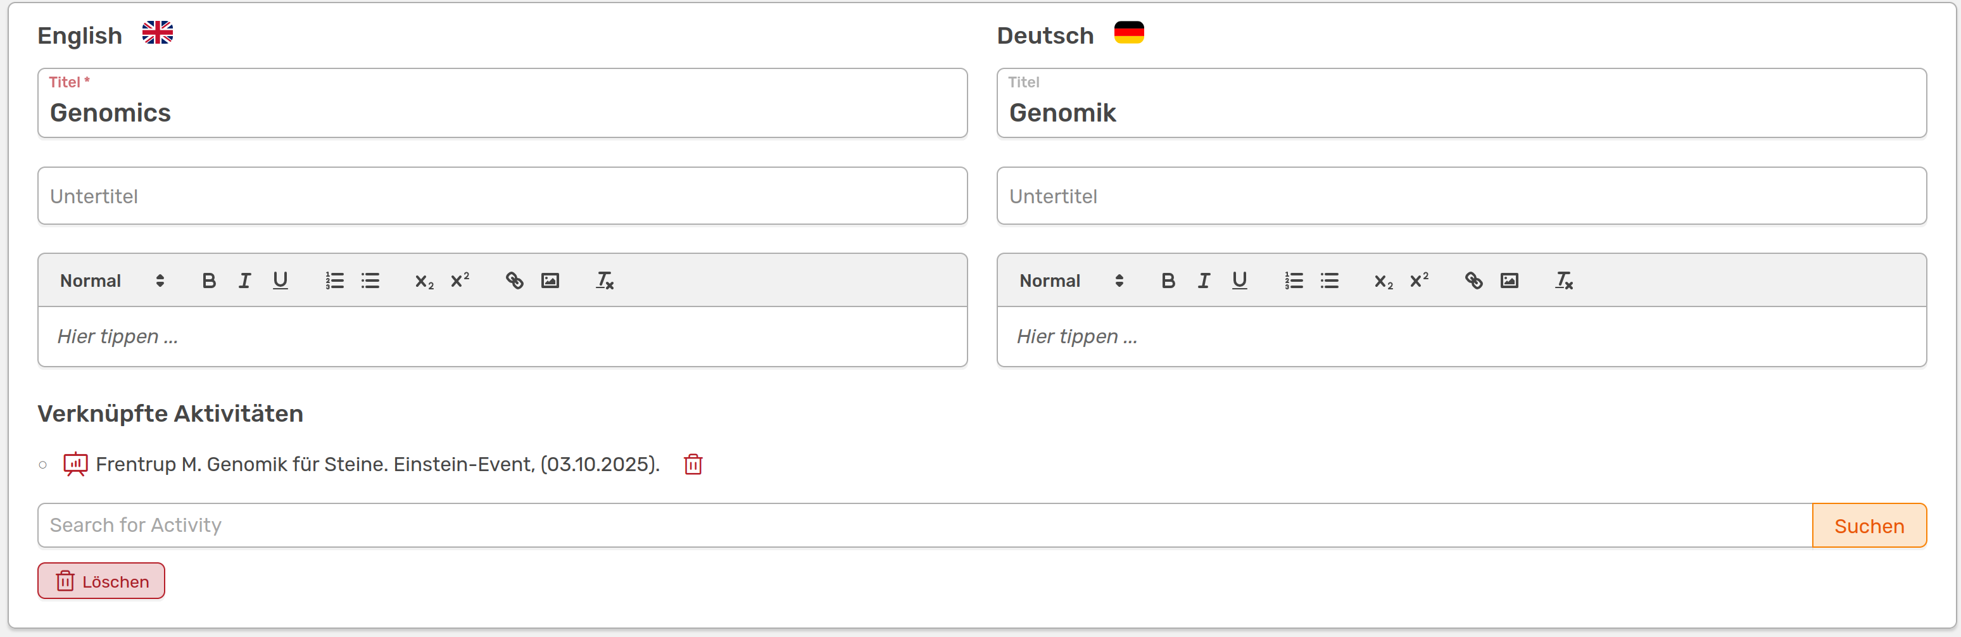The height and width of the screenshot is (637, 1961).
Task: Insert numbered list in English editor
Action: [334, 281]
